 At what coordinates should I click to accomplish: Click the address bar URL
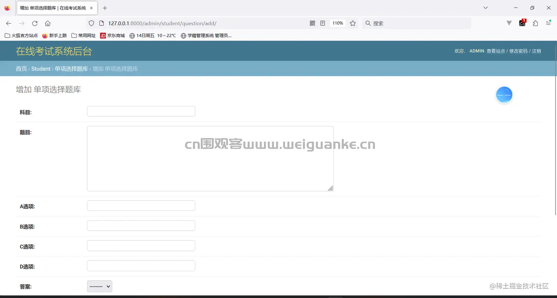click(162, 23)
